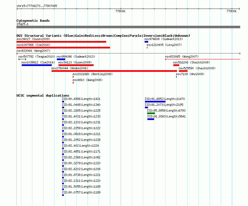The width and height of the screenshot is (248, 206).
Task: Click the nsv1039812 (Coe2014) blue gain bar
Action: (x=37, y=65)
